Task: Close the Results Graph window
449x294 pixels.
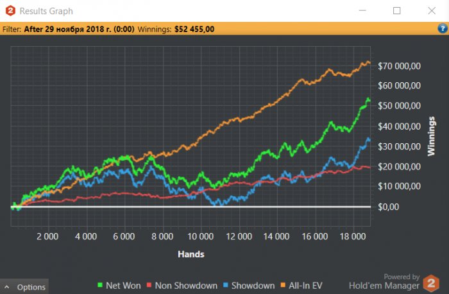Action: [432, 11]
